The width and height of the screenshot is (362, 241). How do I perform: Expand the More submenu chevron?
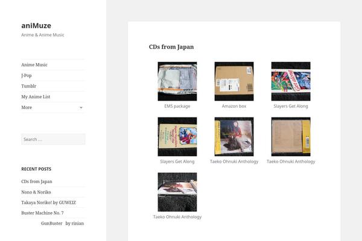(81, 107)
